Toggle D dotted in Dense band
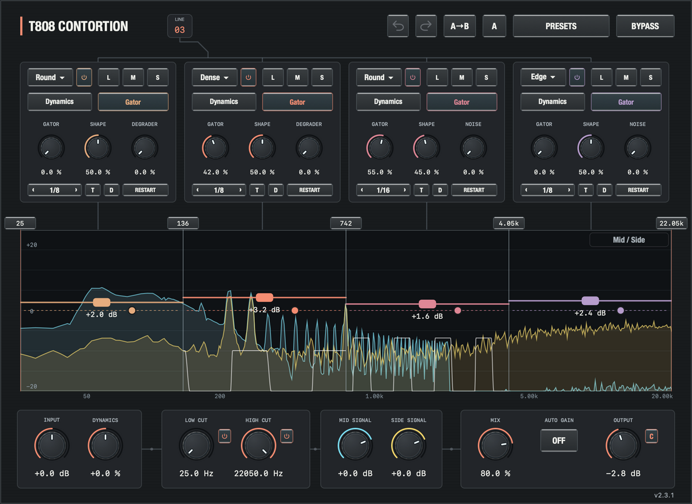Viewport: 692px width, 504px height. (x=276, y=190)
